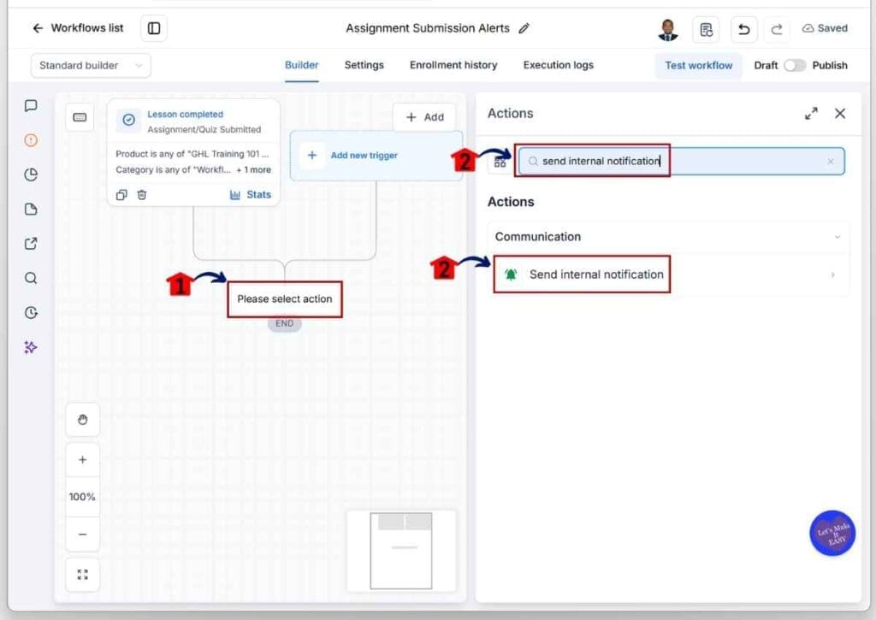Clear the search field text
876x620 pixels.
click(x=831, y=162)
